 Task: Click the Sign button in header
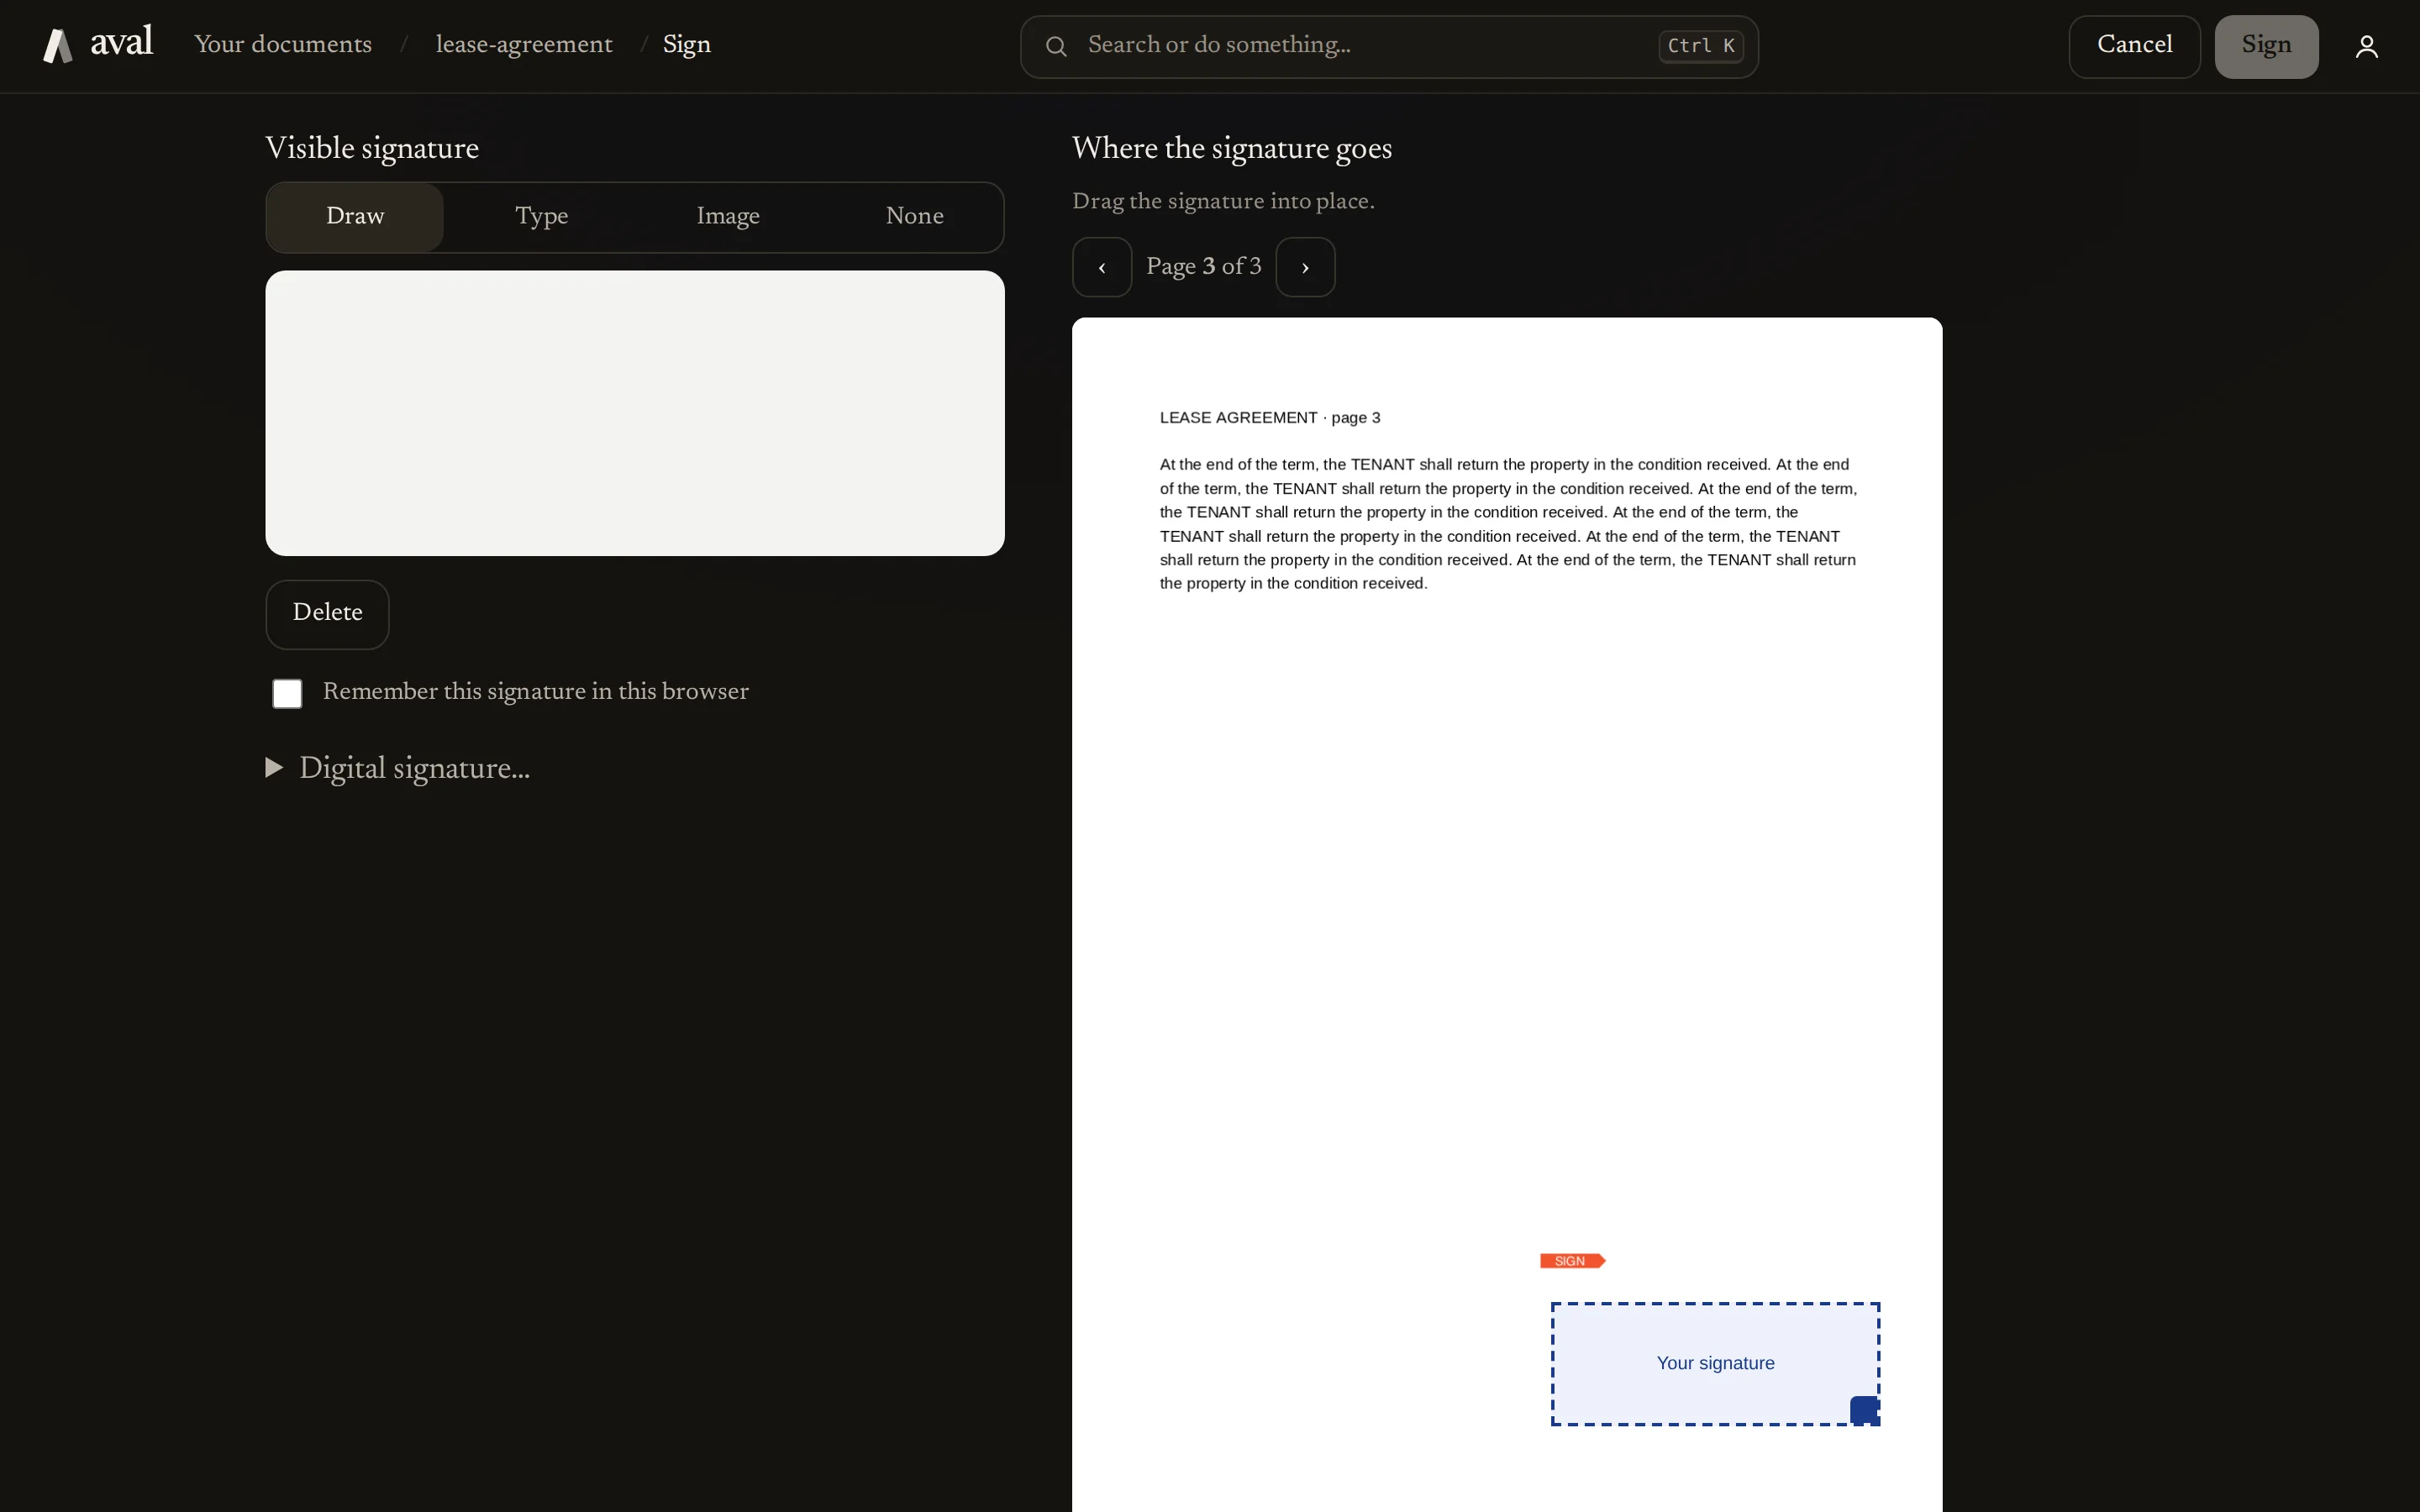[x=2266, y=46]
